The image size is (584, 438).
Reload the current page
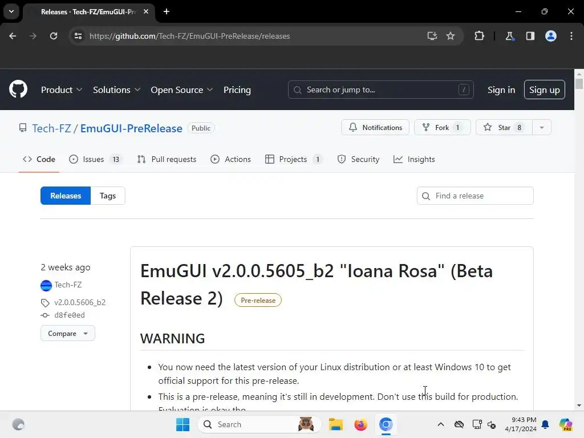(54, 36)
